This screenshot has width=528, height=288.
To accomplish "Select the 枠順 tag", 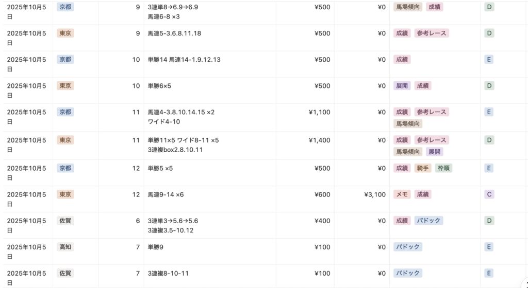I will pyautogui.click(x=443, y=168).
